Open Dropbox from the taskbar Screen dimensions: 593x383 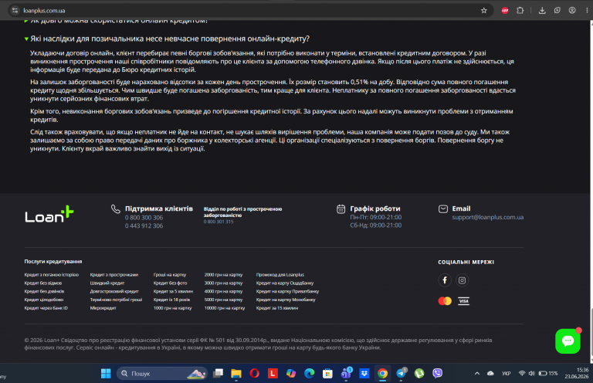(364, 374)
